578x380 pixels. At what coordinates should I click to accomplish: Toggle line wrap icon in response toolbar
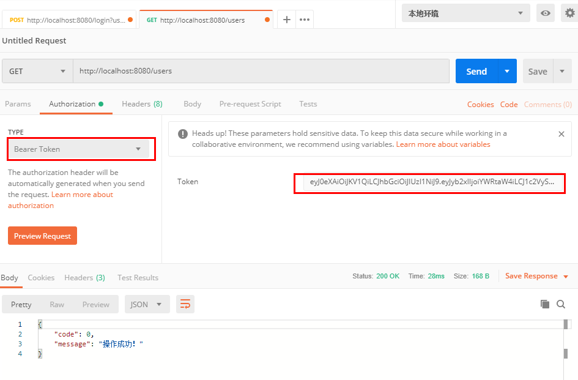tap(185, 304)
